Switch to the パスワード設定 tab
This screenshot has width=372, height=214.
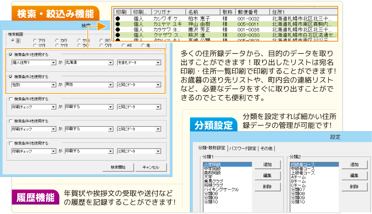243,148
